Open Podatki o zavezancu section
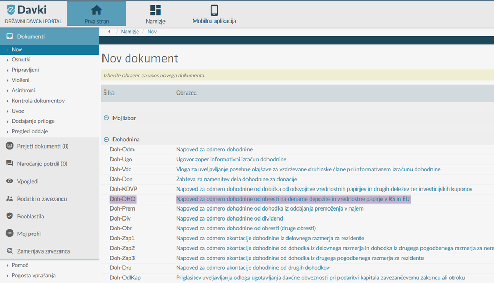This screenshot has width=494, height=283. click(42, 199)
